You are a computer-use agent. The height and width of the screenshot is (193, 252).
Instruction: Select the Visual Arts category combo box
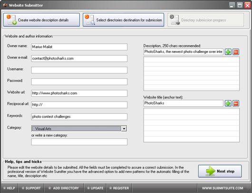[x=79, y=129]
